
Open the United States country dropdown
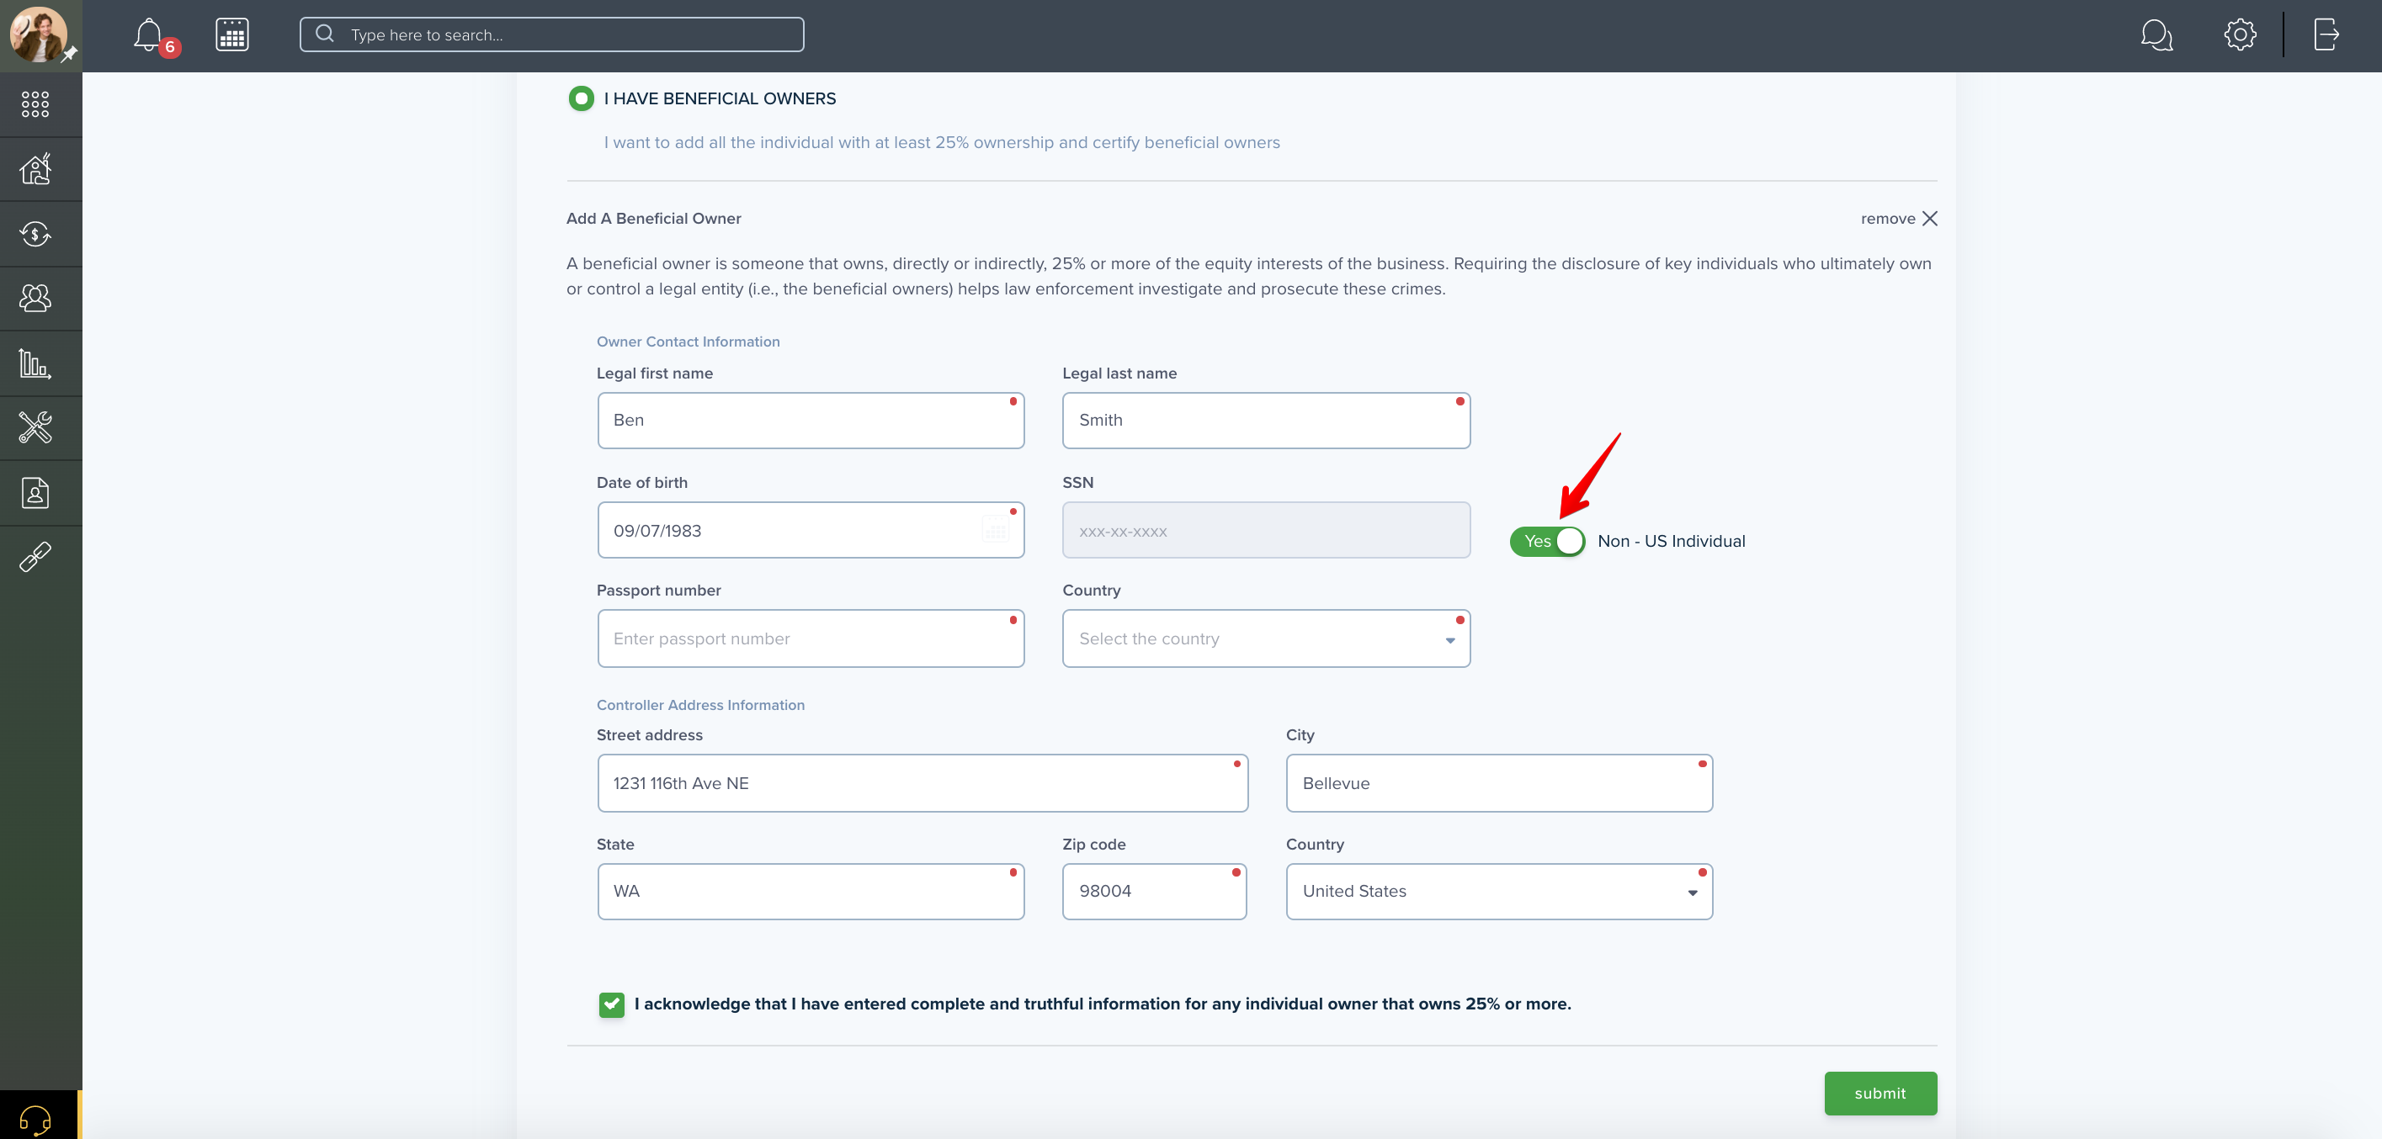(1499, 891)
